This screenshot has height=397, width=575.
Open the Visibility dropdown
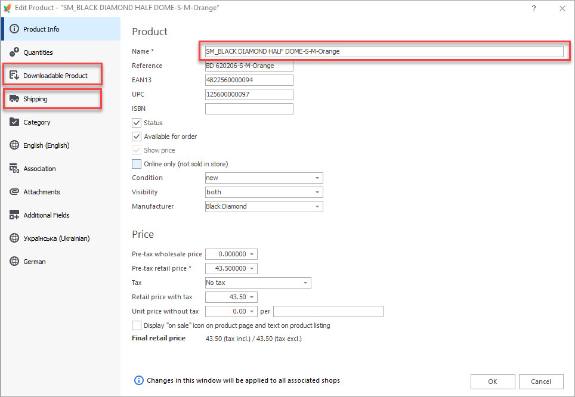pos(264,192)
